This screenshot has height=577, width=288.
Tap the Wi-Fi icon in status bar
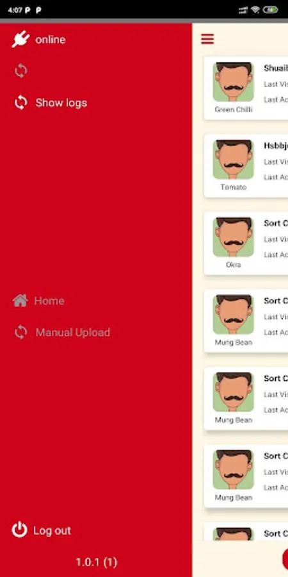click(255, 10)
